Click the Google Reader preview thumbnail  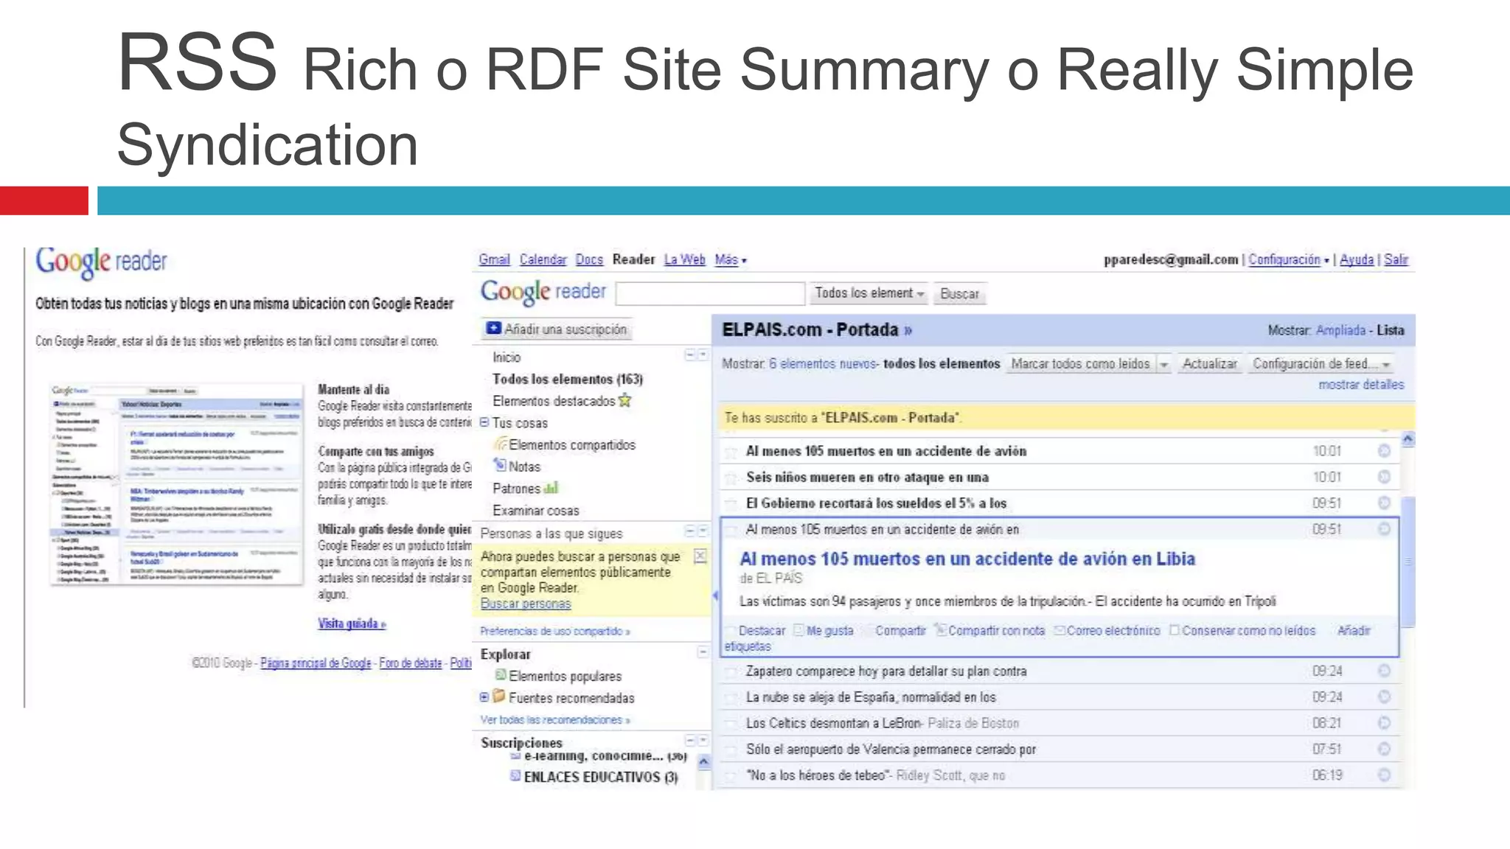[x=177, y=483]
